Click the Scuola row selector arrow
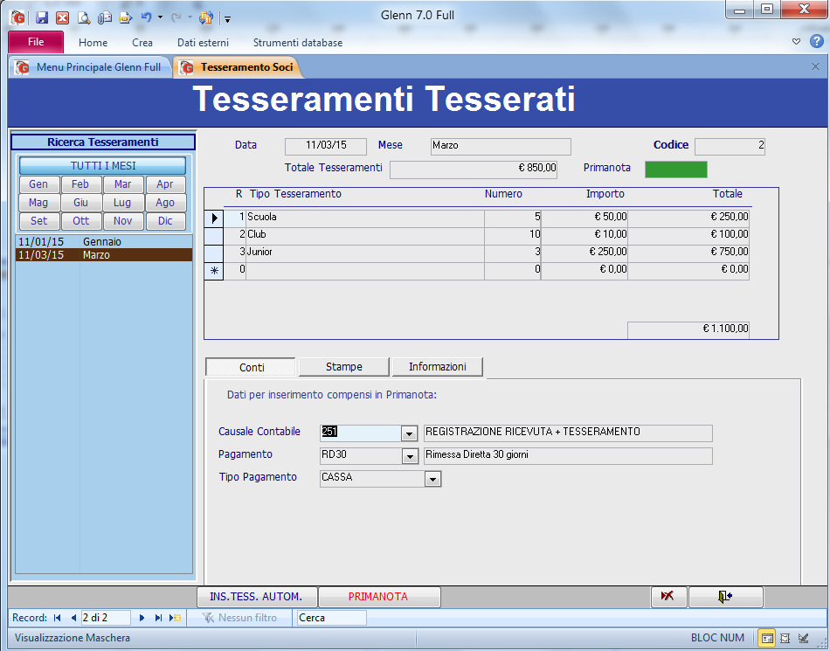The width and height of the screenshot is (830, 651). click(214, 218)
